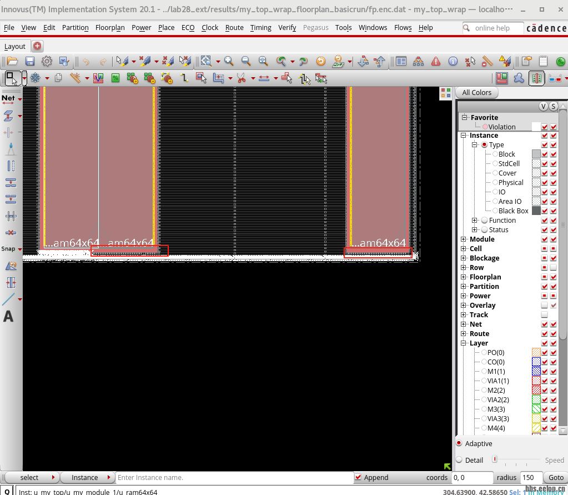Open the Power menu
This screenshot has height=495, width=568.
[141, 28]
